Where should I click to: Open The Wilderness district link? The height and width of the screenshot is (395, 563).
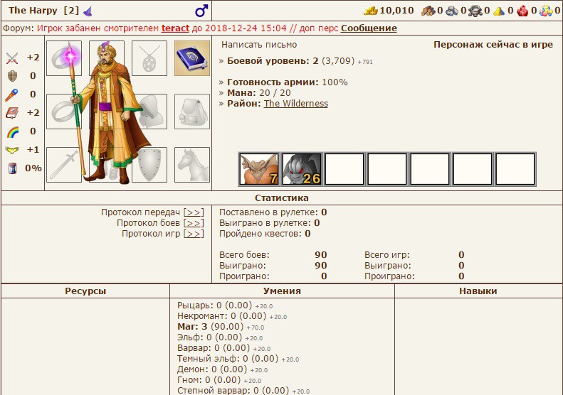296,104
